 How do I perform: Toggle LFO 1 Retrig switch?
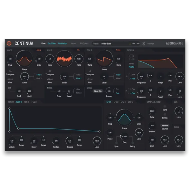coord(133,143)
